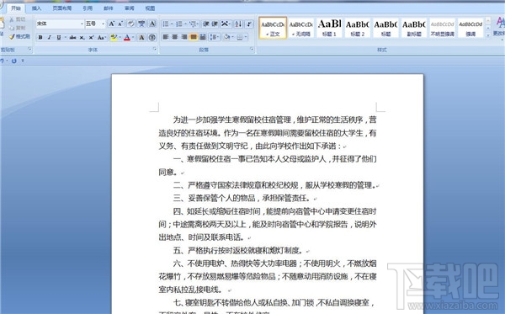This screenshot has height=314, width=505.
Task: Increase the paragraph indent
Action: click(x=215, y=24)
